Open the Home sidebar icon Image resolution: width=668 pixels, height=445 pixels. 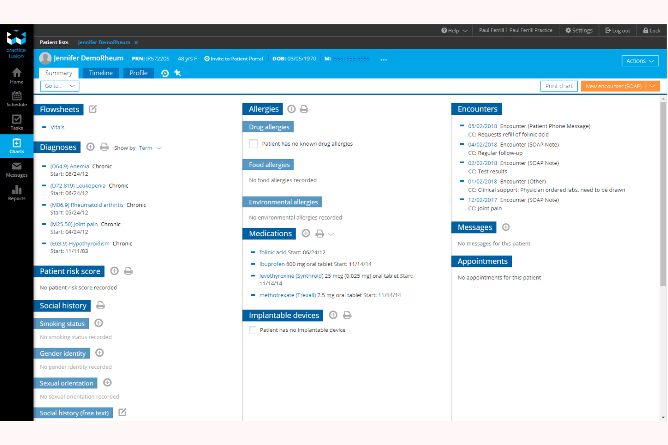tap(17, 75)
